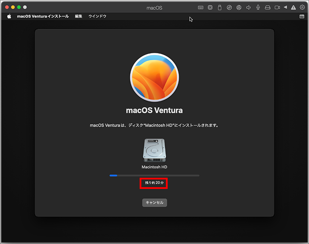The height and width of the screenshot is (244, 309).
Task: Click the CD/DVD disc icon in the toolbar
Action: (x=229, y=7)
